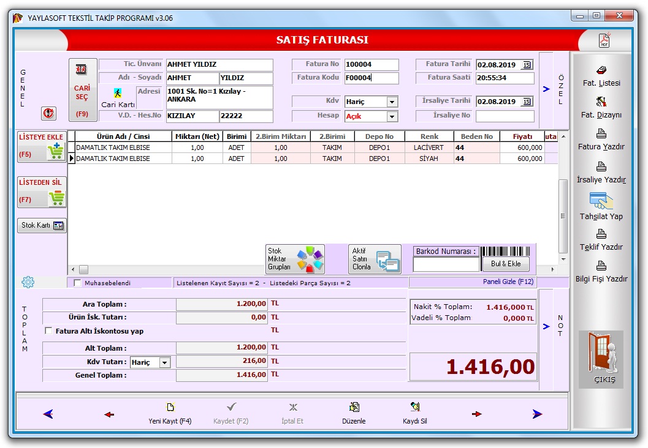
Task: Click the grid vertical scrollbar thumb
Action: [x=563, y=216]
